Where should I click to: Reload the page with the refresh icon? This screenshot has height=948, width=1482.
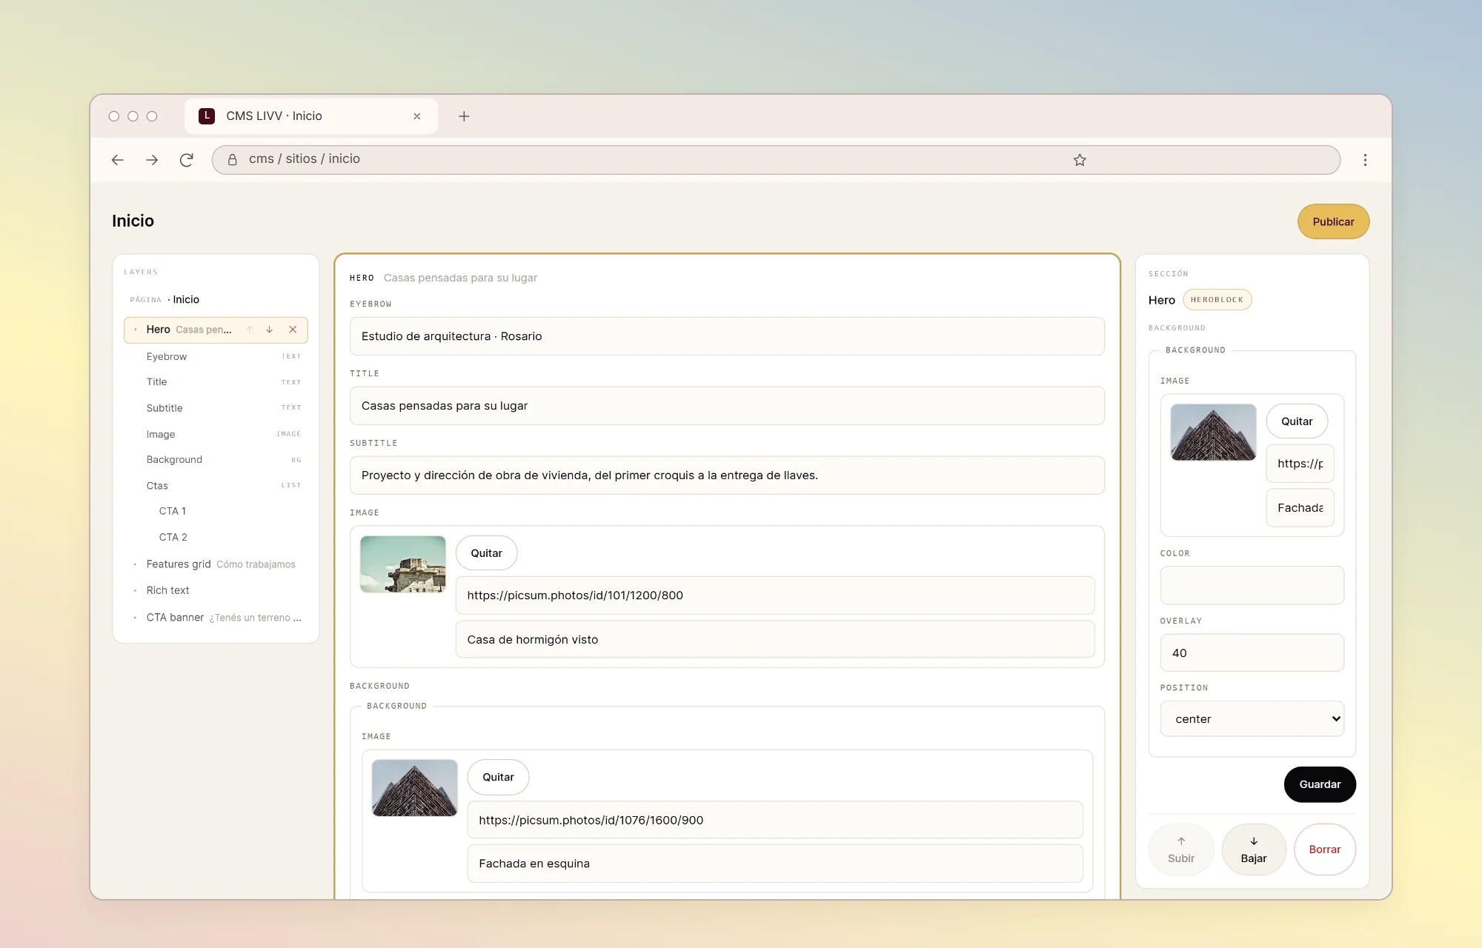(187, 160)
